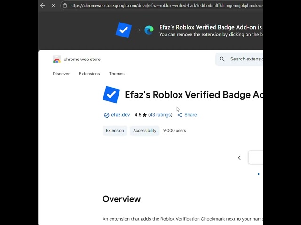Click the Chrome Web Store logo

coord(57,60)
